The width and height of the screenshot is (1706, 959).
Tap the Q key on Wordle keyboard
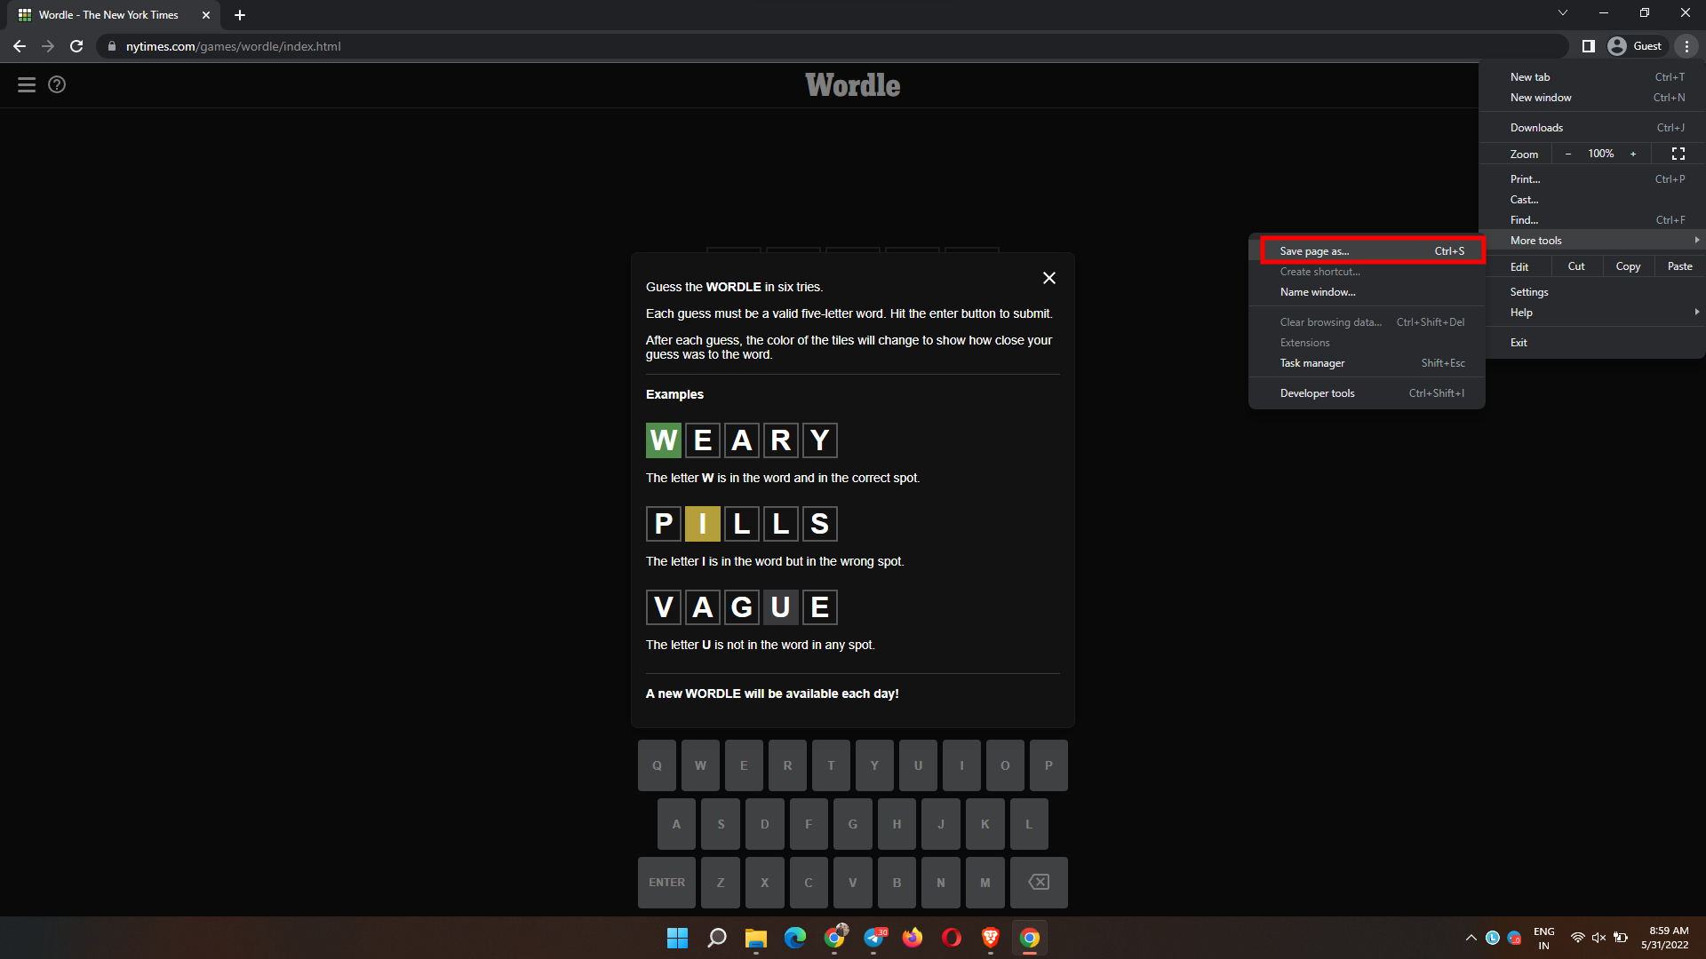657,765
